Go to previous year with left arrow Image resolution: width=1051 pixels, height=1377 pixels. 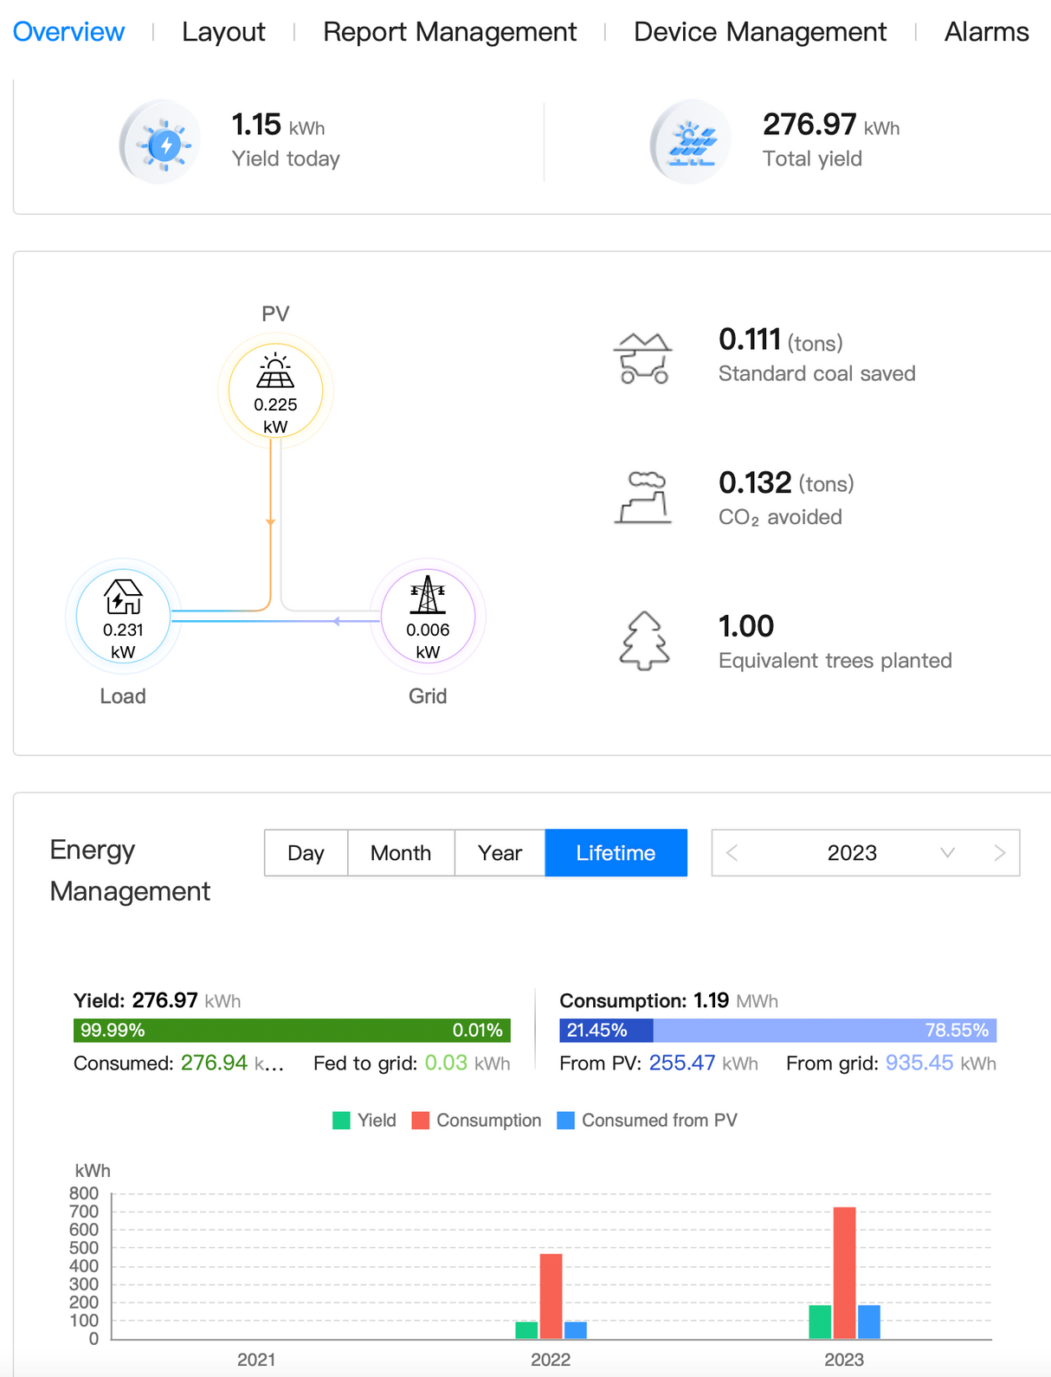click(x=732, y=853)
